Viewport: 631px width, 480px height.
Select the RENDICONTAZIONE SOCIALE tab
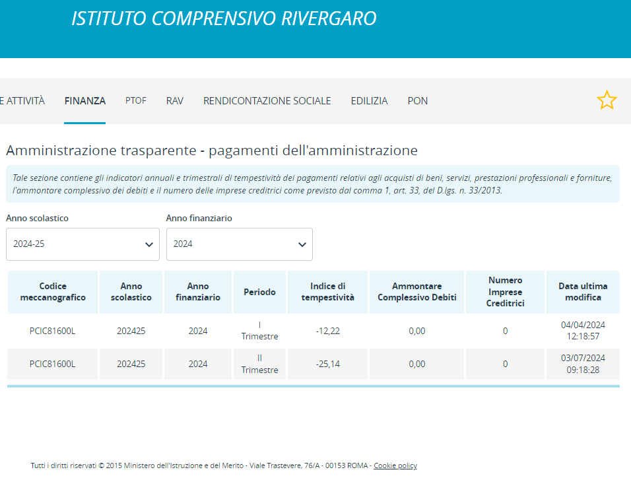point(267,101)
